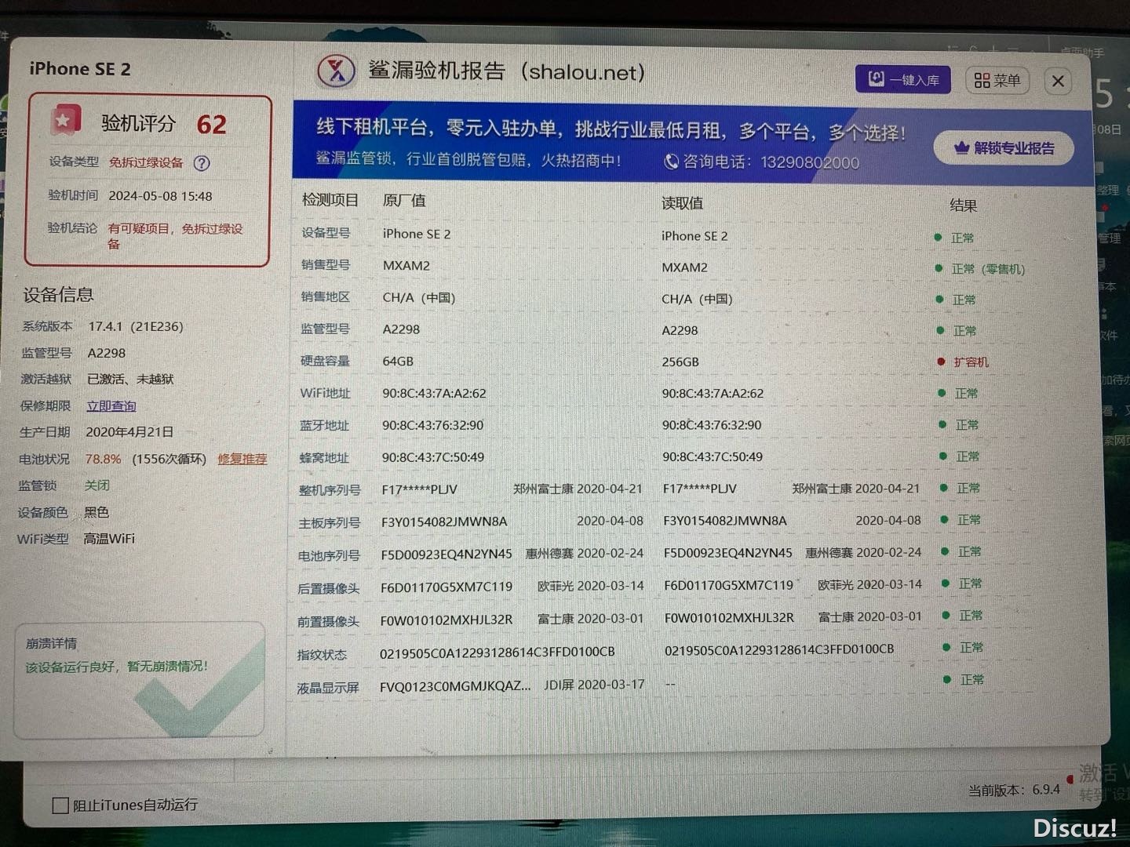1130x847 pixels.
Task: Select LCD serial FVQ0123C0MGMJKQAZ...
Action: pos(455,686)
